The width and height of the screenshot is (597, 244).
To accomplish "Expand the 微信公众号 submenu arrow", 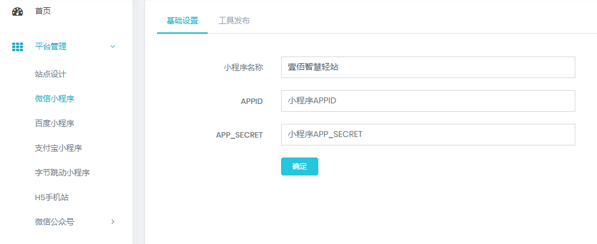I will tap(113, 222).
